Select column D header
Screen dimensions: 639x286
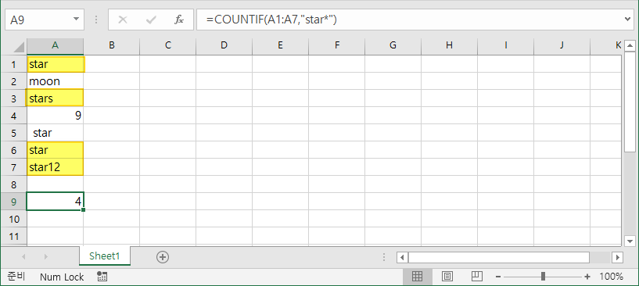pos(224,45)
